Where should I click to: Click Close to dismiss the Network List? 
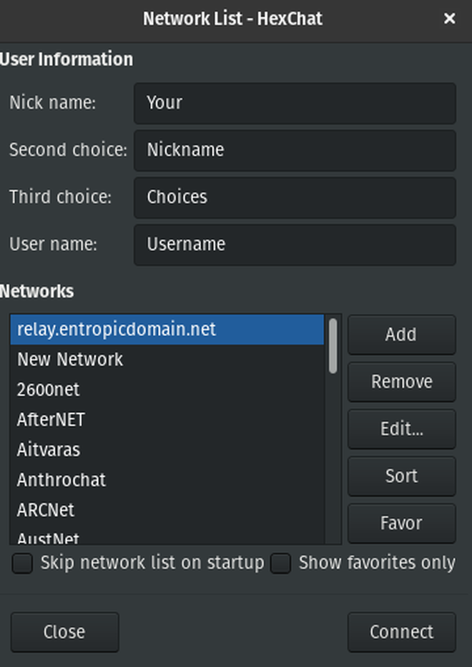(64, 632)
